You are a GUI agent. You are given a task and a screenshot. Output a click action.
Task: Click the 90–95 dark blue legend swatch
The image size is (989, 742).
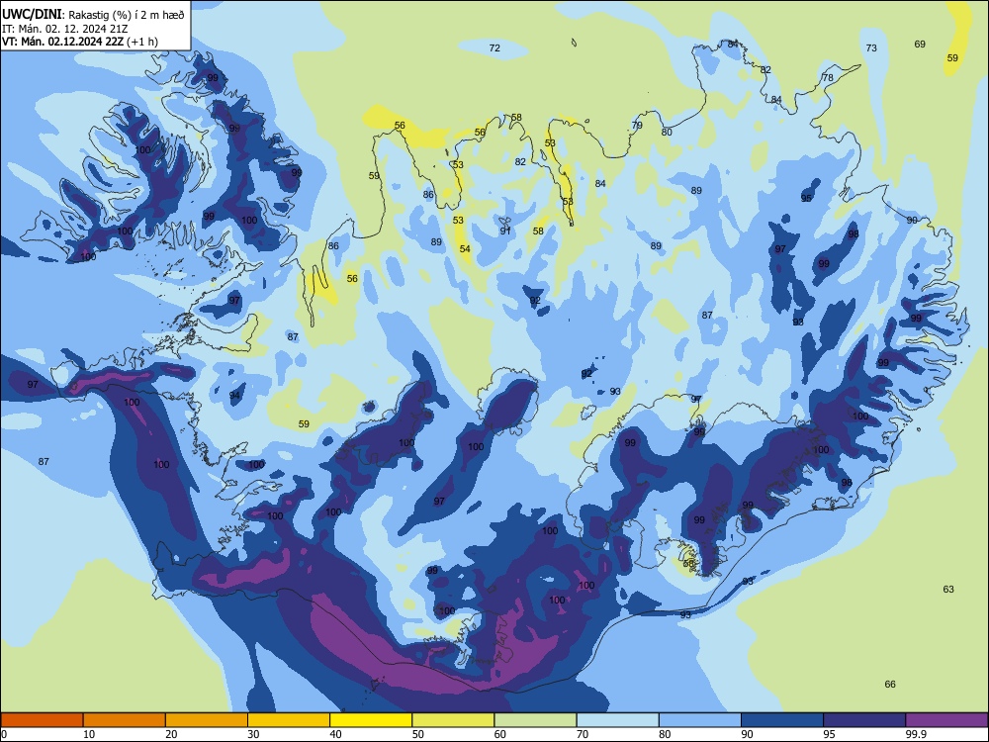tap(782, 720)
